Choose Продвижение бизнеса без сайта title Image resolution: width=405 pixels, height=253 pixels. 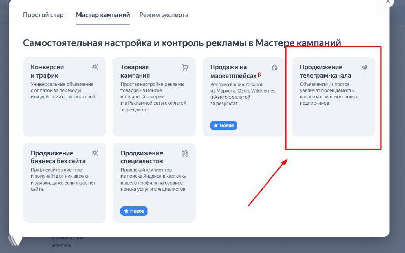(58, 157)
